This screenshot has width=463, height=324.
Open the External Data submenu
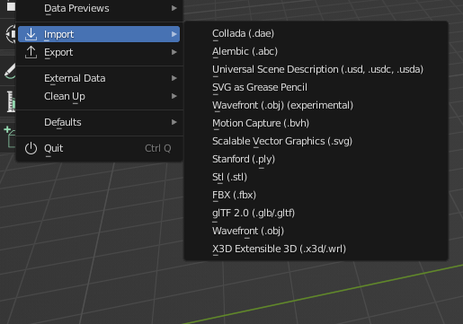point(99,78)
